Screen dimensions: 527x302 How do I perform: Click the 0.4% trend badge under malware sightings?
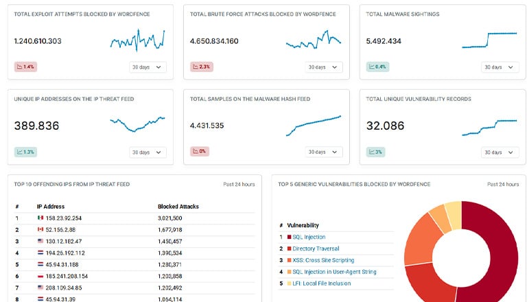(x=378, y=67)
